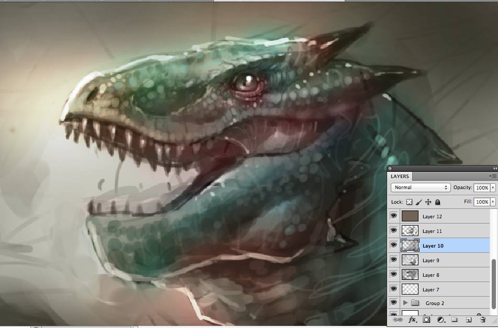This screenshot has width=498, height=328.
Task: Click the lock all padlock icon
Action: click(x=437, y=202)
